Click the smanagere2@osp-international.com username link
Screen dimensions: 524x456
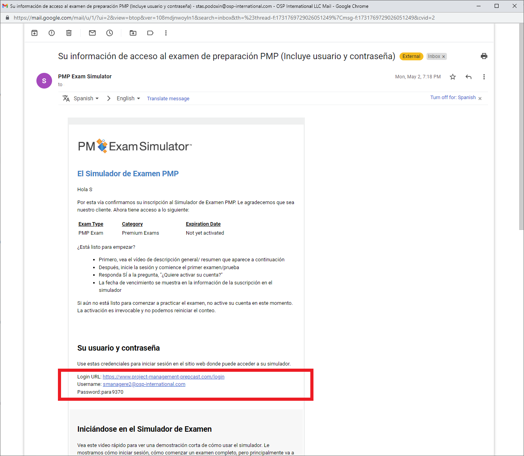[x=144, y=384]
